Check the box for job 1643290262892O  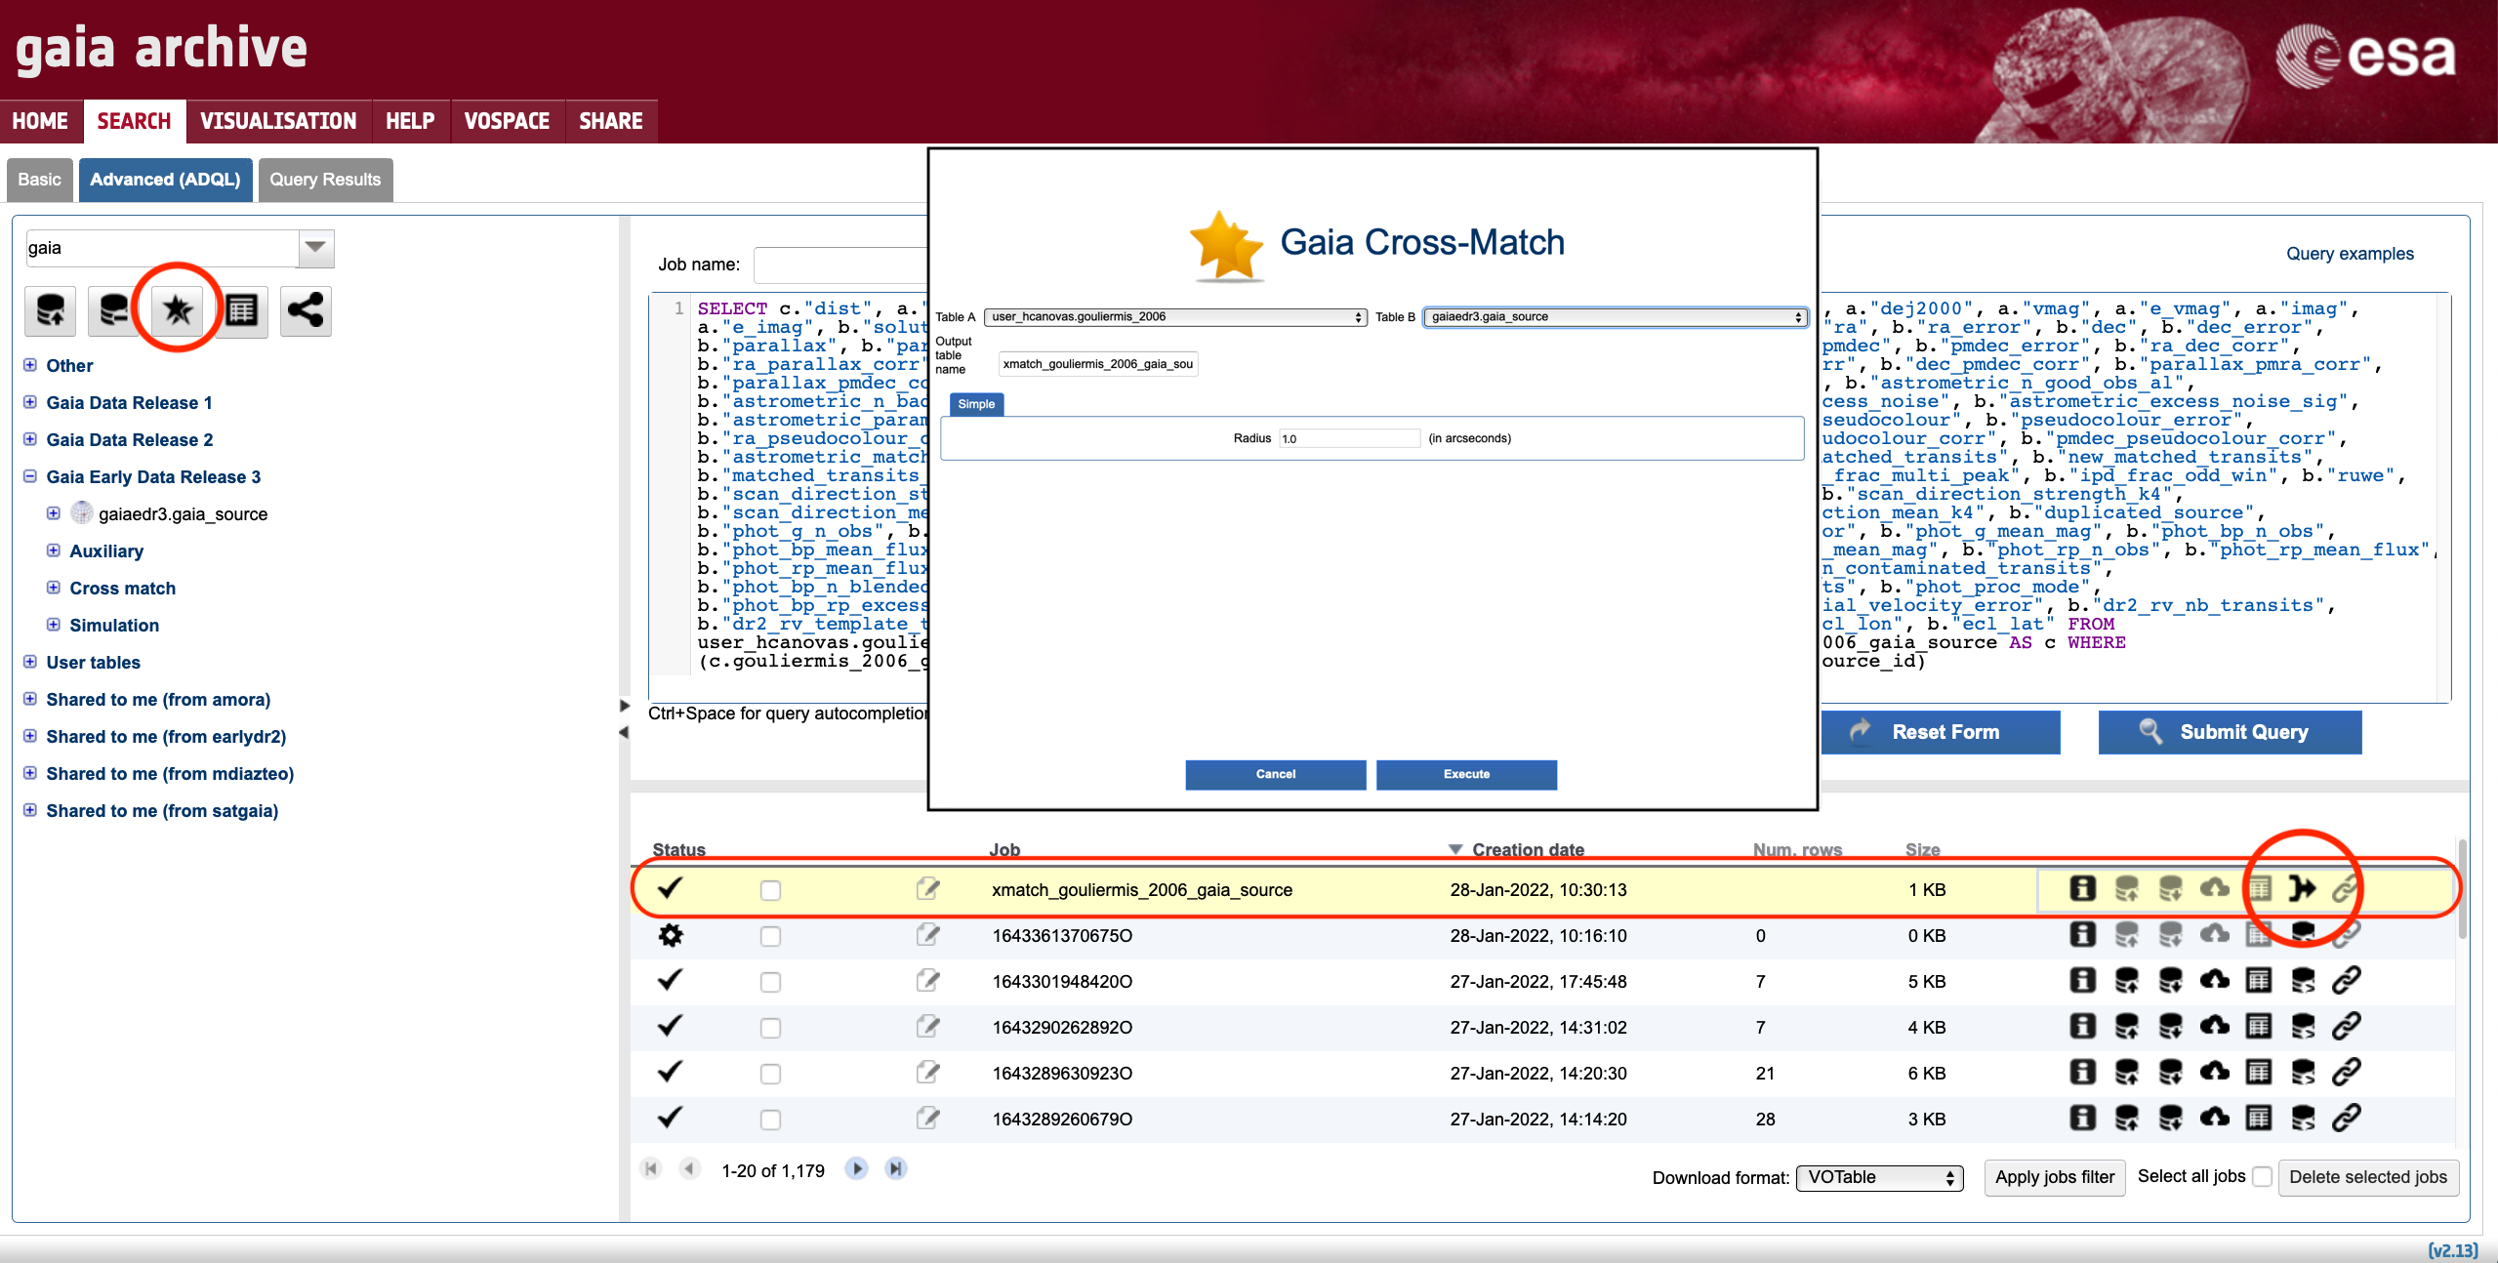pos(770,1028)
